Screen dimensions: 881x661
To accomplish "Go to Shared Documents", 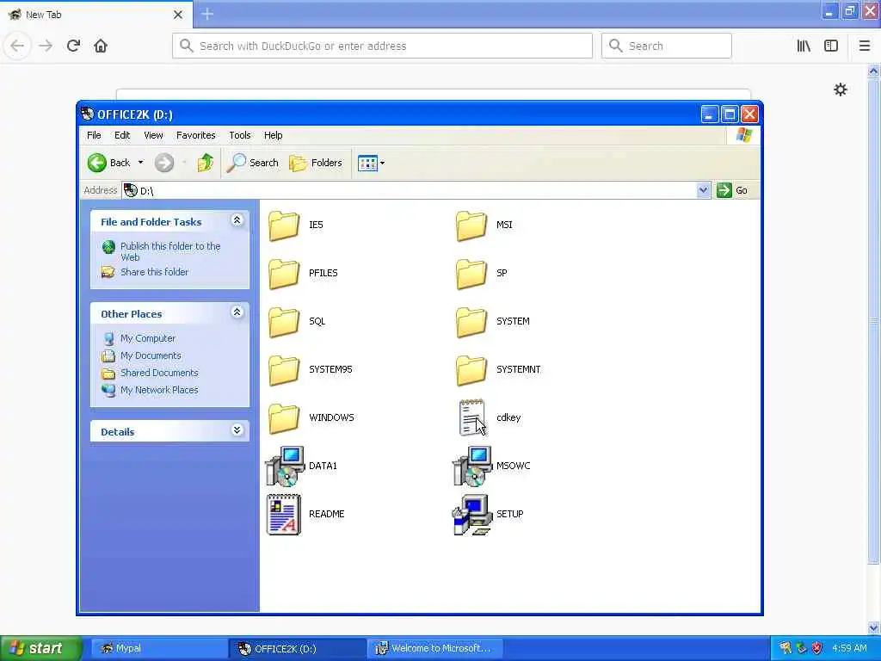I will [159, 373].
